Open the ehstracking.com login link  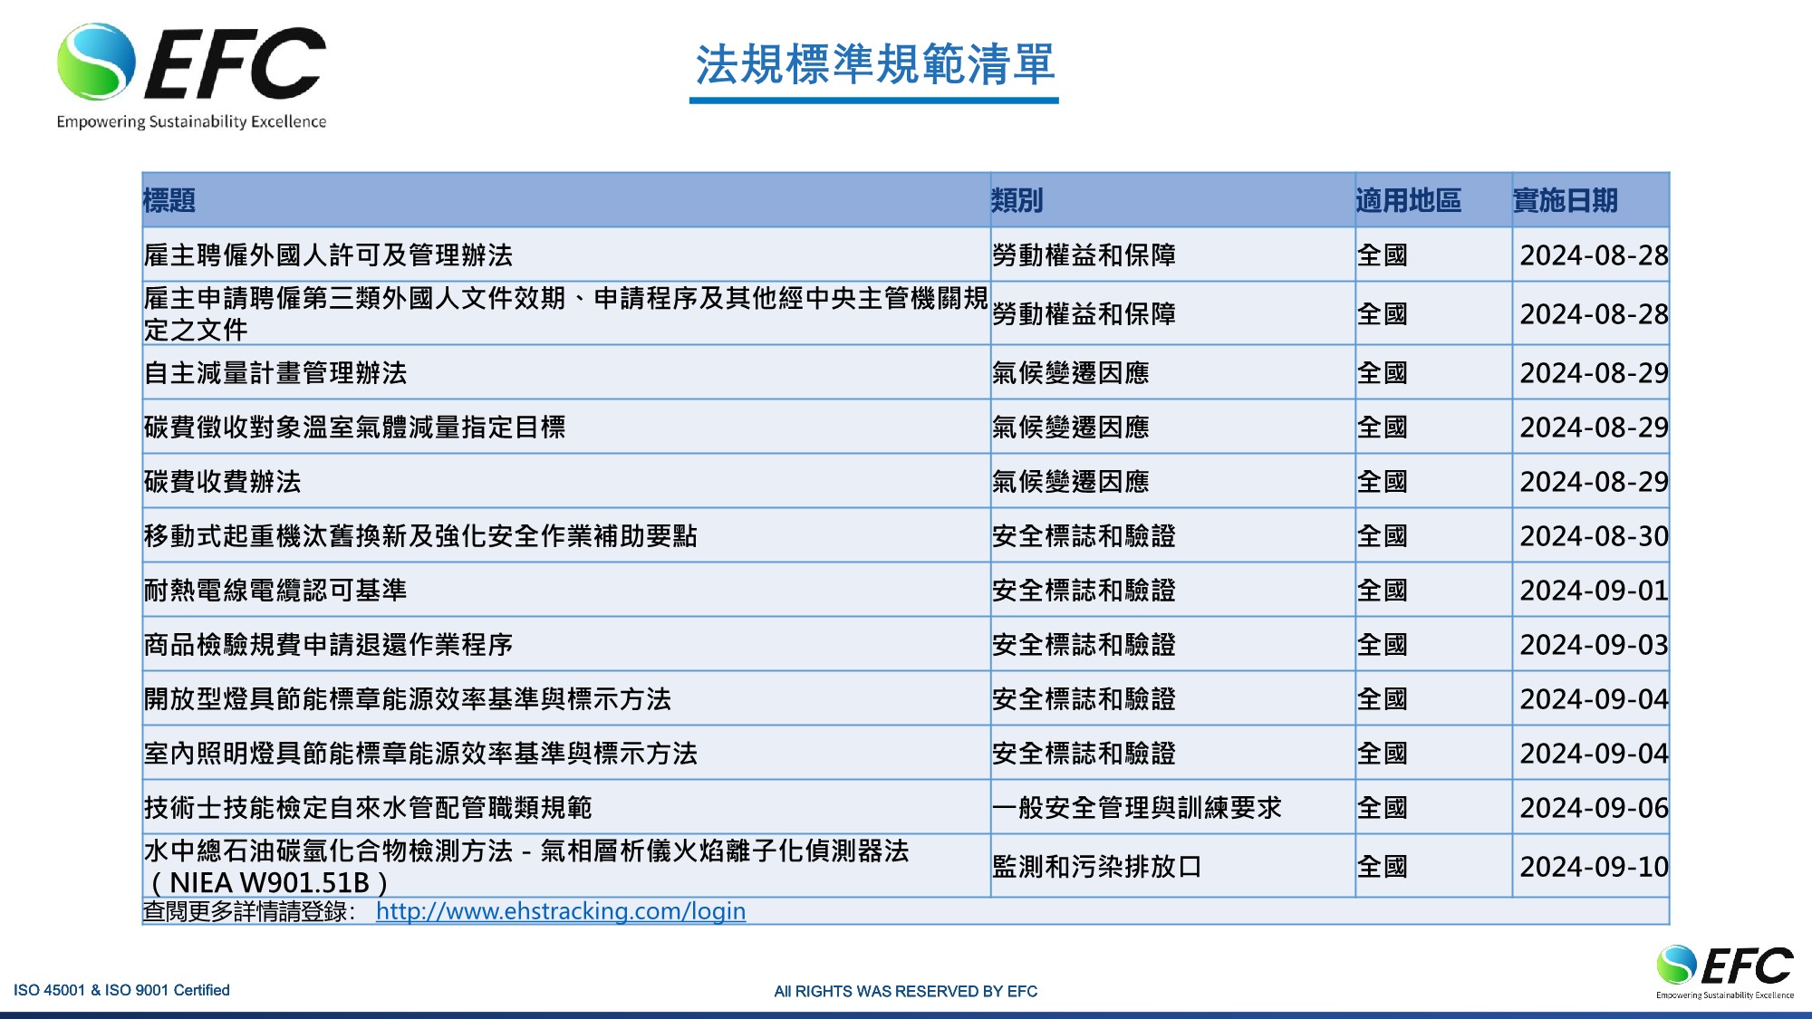pos(561,911)
